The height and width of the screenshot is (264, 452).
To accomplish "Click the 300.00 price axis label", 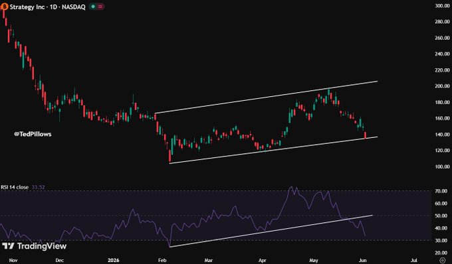I will [x=442, y=6].
